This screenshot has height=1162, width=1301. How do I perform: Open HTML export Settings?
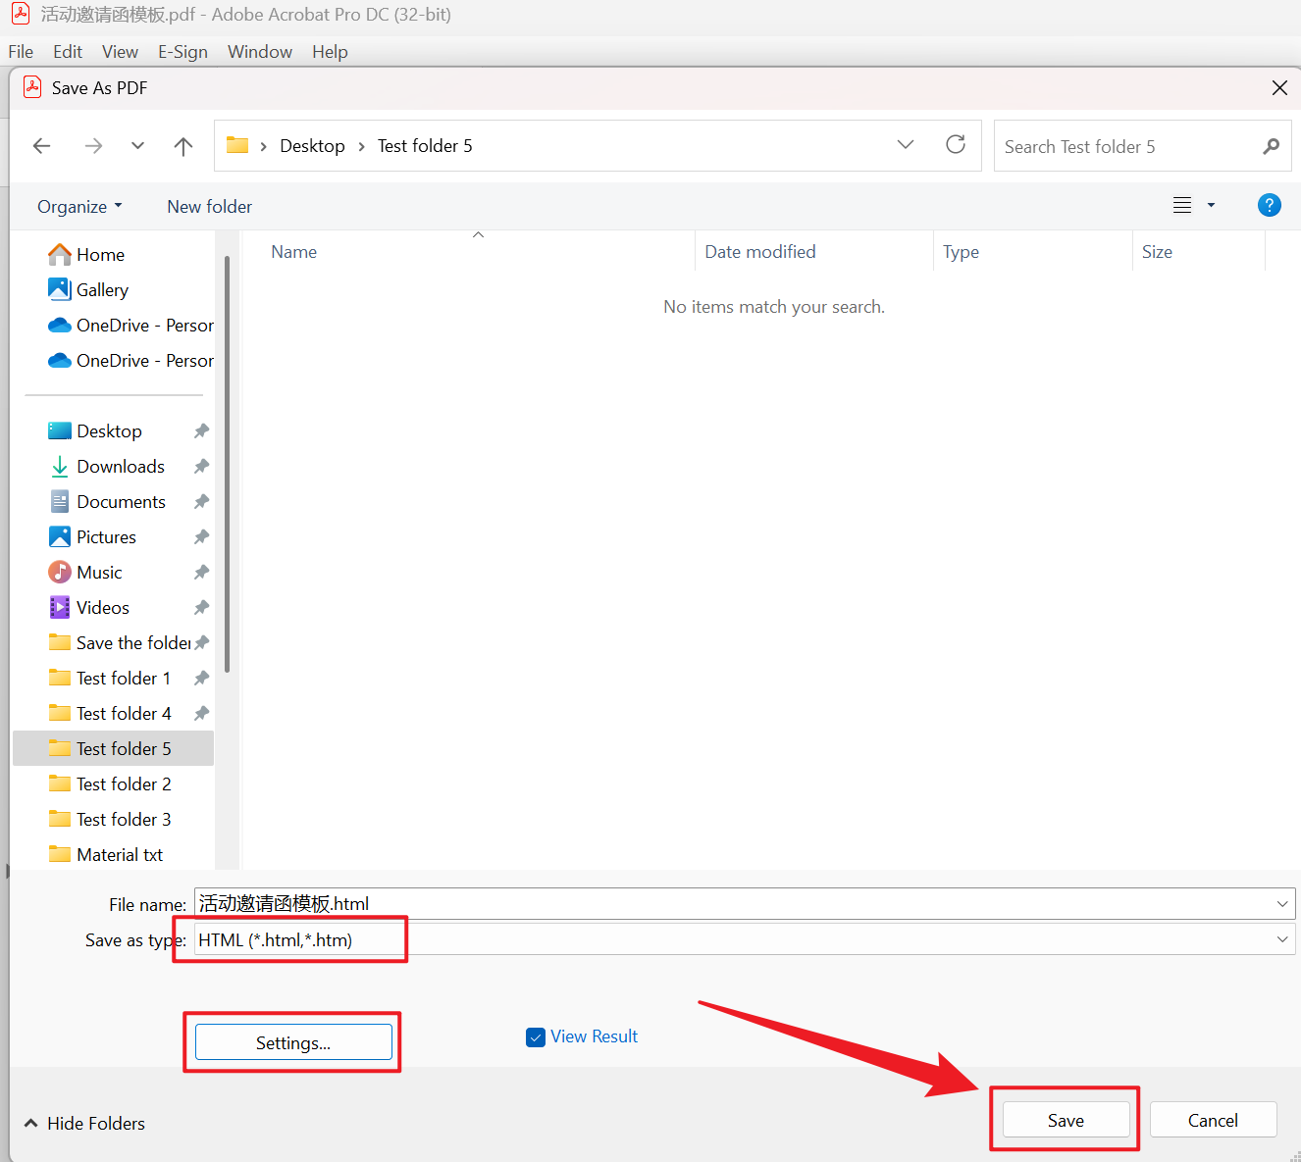293,1042
